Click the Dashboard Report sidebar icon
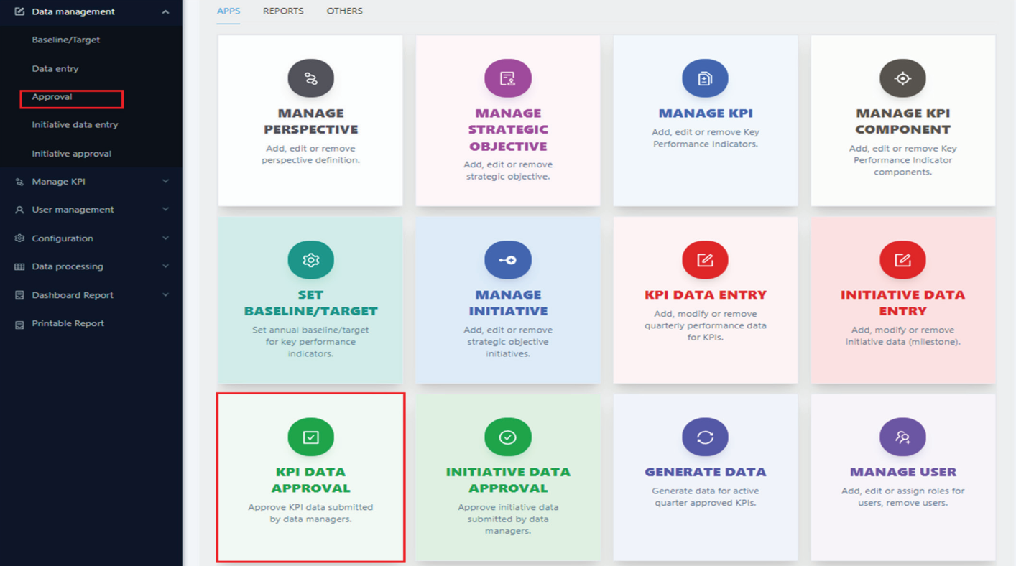This screenshot has width=1016, height=566. [x=19, y=295]
